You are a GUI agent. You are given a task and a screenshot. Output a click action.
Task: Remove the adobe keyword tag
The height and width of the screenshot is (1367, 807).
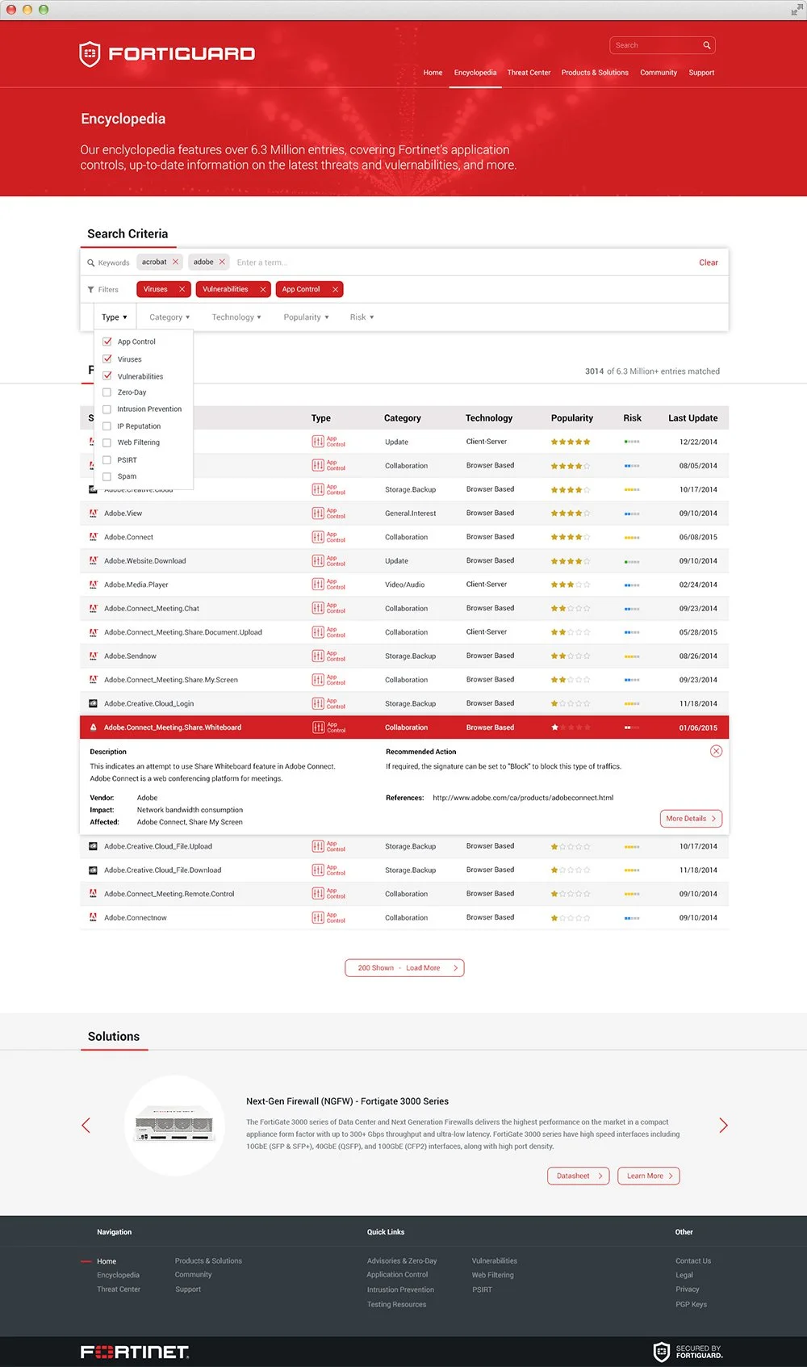click(x=222, y=262)
